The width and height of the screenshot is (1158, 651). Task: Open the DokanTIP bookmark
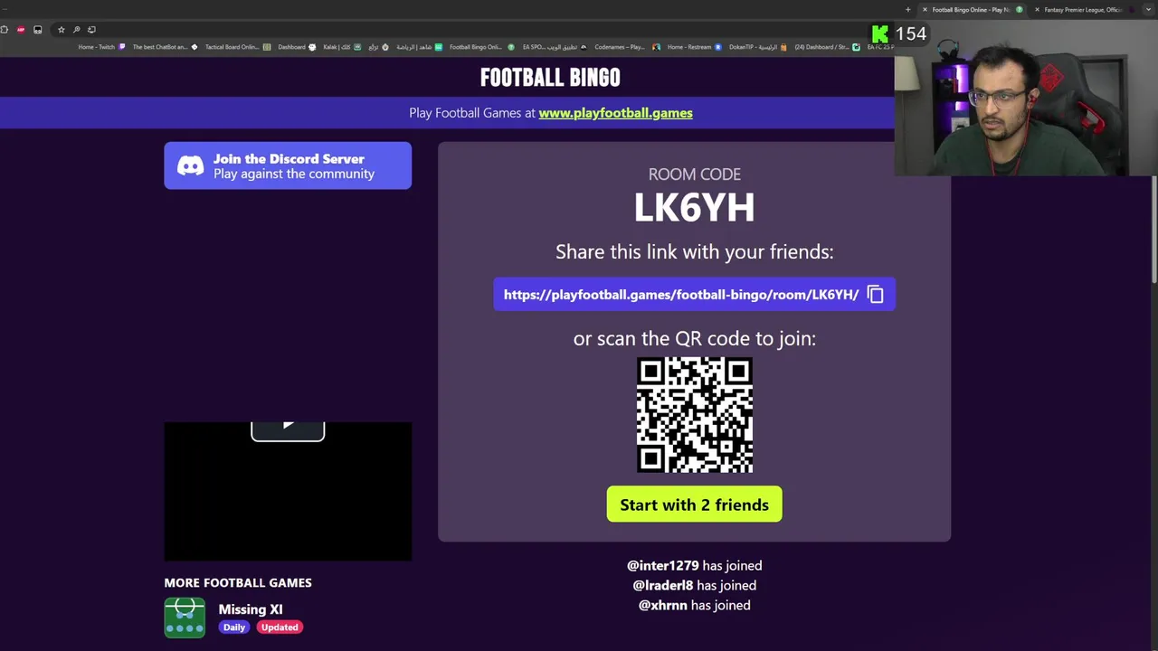[758, 47]
